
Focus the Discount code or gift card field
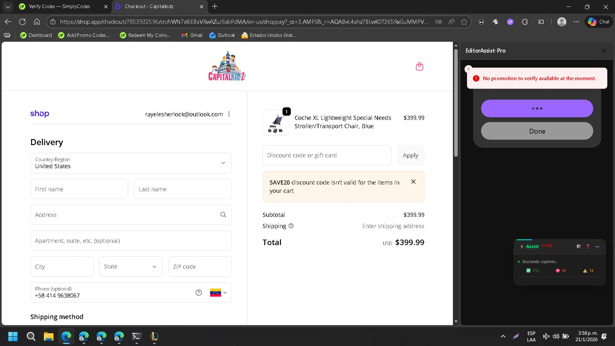click(327, 155)
